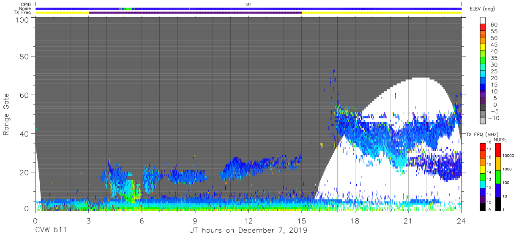Click the 12 tick on UT hours axis

[248, 220]
